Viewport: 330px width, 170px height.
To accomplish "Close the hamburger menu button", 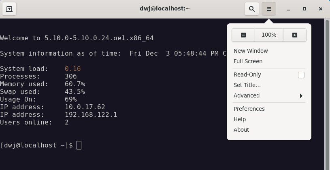I will pos(268,9).
